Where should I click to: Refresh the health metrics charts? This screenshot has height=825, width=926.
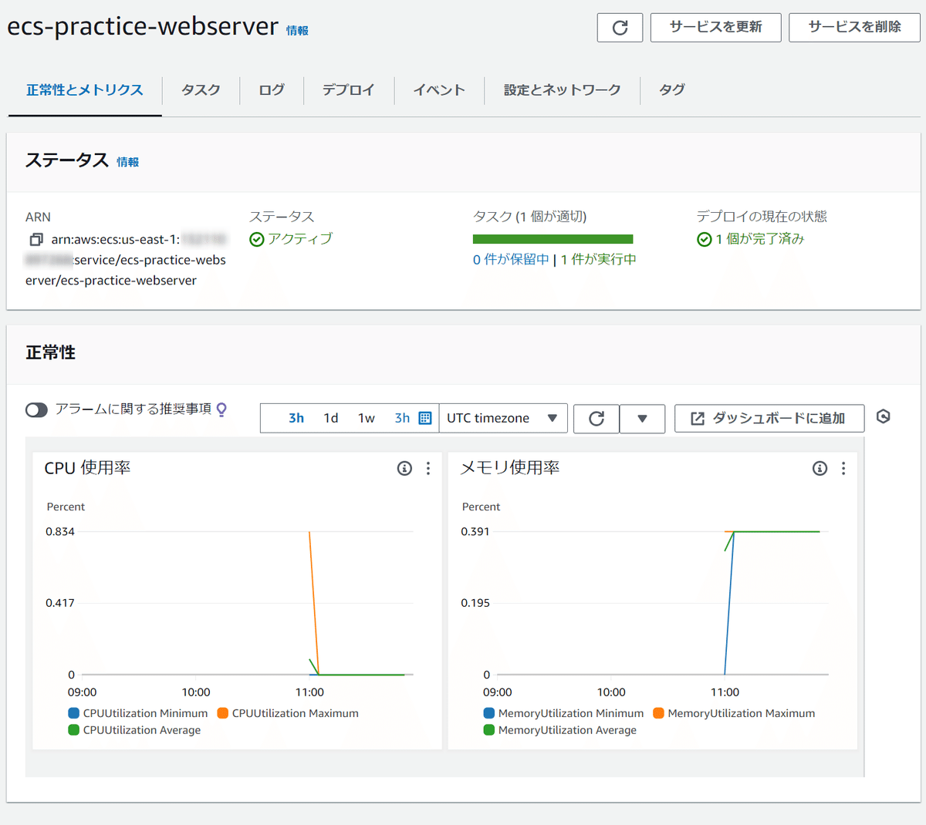tap(596, 419)
